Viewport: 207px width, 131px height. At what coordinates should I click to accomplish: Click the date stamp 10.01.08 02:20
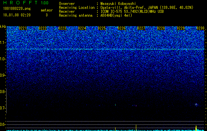[x=17, y=15]
